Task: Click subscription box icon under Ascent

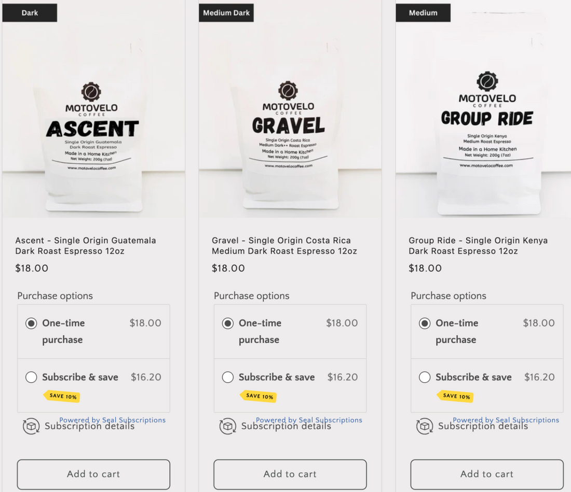Action: click(x=31, y=426)
